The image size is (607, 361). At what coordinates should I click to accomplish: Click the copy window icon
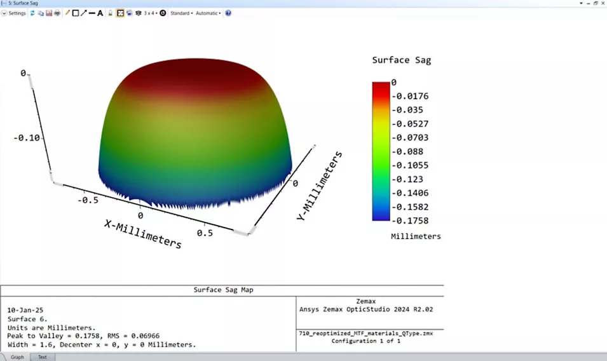coord(41,13)
